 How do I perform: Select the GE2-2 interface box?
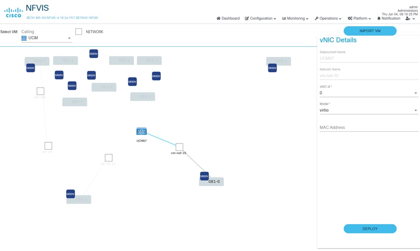149,60
